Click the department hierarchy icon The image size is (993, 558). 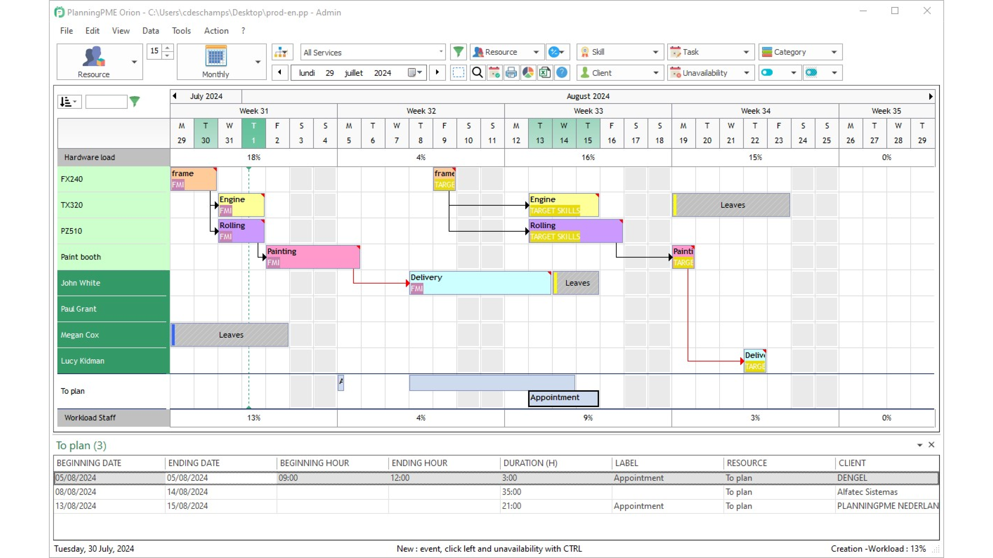tap(281, 52)
